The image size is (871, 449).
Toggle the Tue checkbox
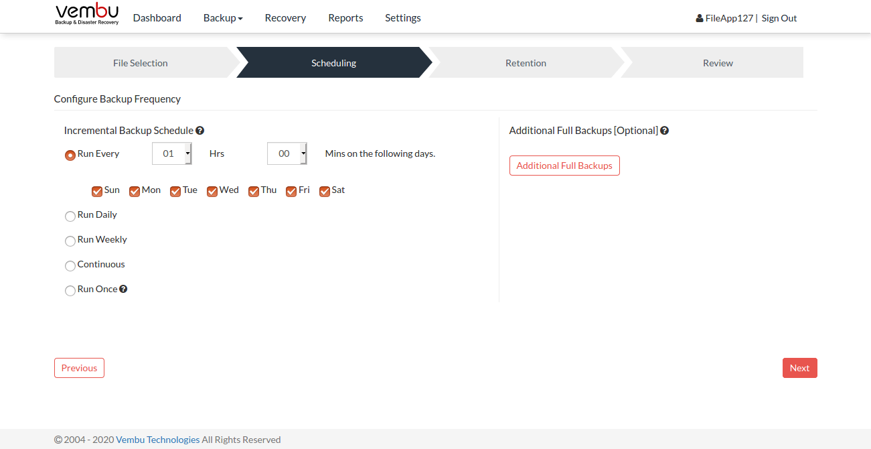point(175,191)
